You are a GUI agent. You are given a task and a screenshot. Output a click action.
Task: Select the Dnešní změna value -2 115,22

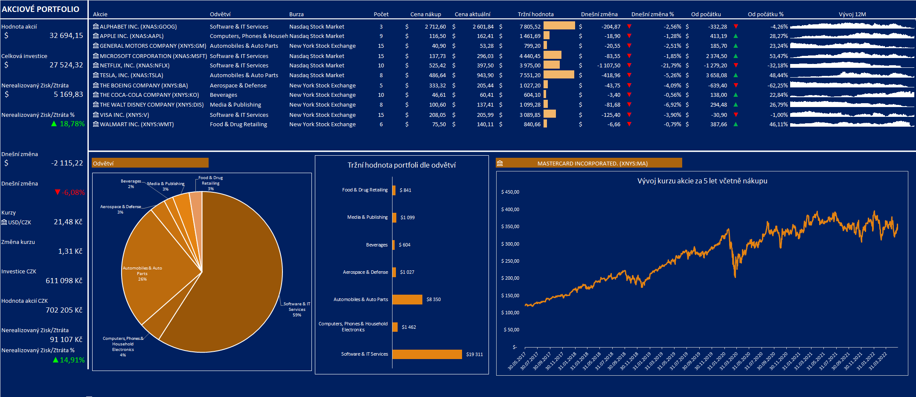tap(67, 163)
